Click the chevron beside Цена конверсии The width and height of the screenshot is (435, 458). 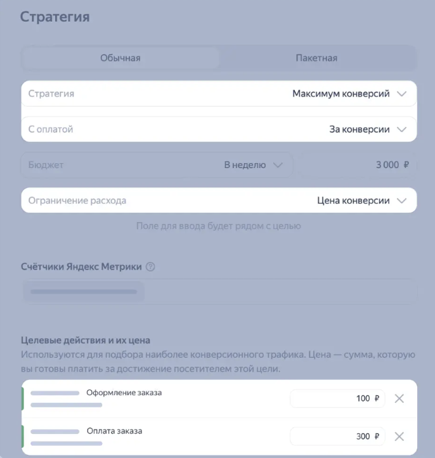pos(401,200)
